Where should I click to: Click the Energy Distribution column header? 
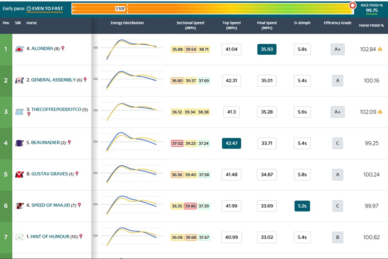127,23
